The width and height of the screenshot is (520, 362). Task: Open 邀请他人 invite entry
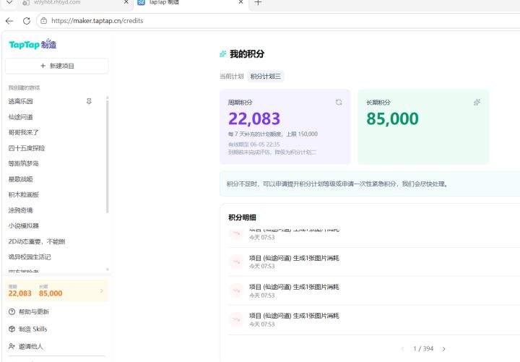click(31, 346)
